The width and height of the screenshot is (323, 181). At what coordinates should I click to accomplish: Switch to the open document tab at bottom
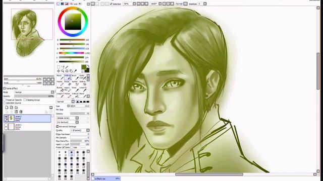point(105,178)
